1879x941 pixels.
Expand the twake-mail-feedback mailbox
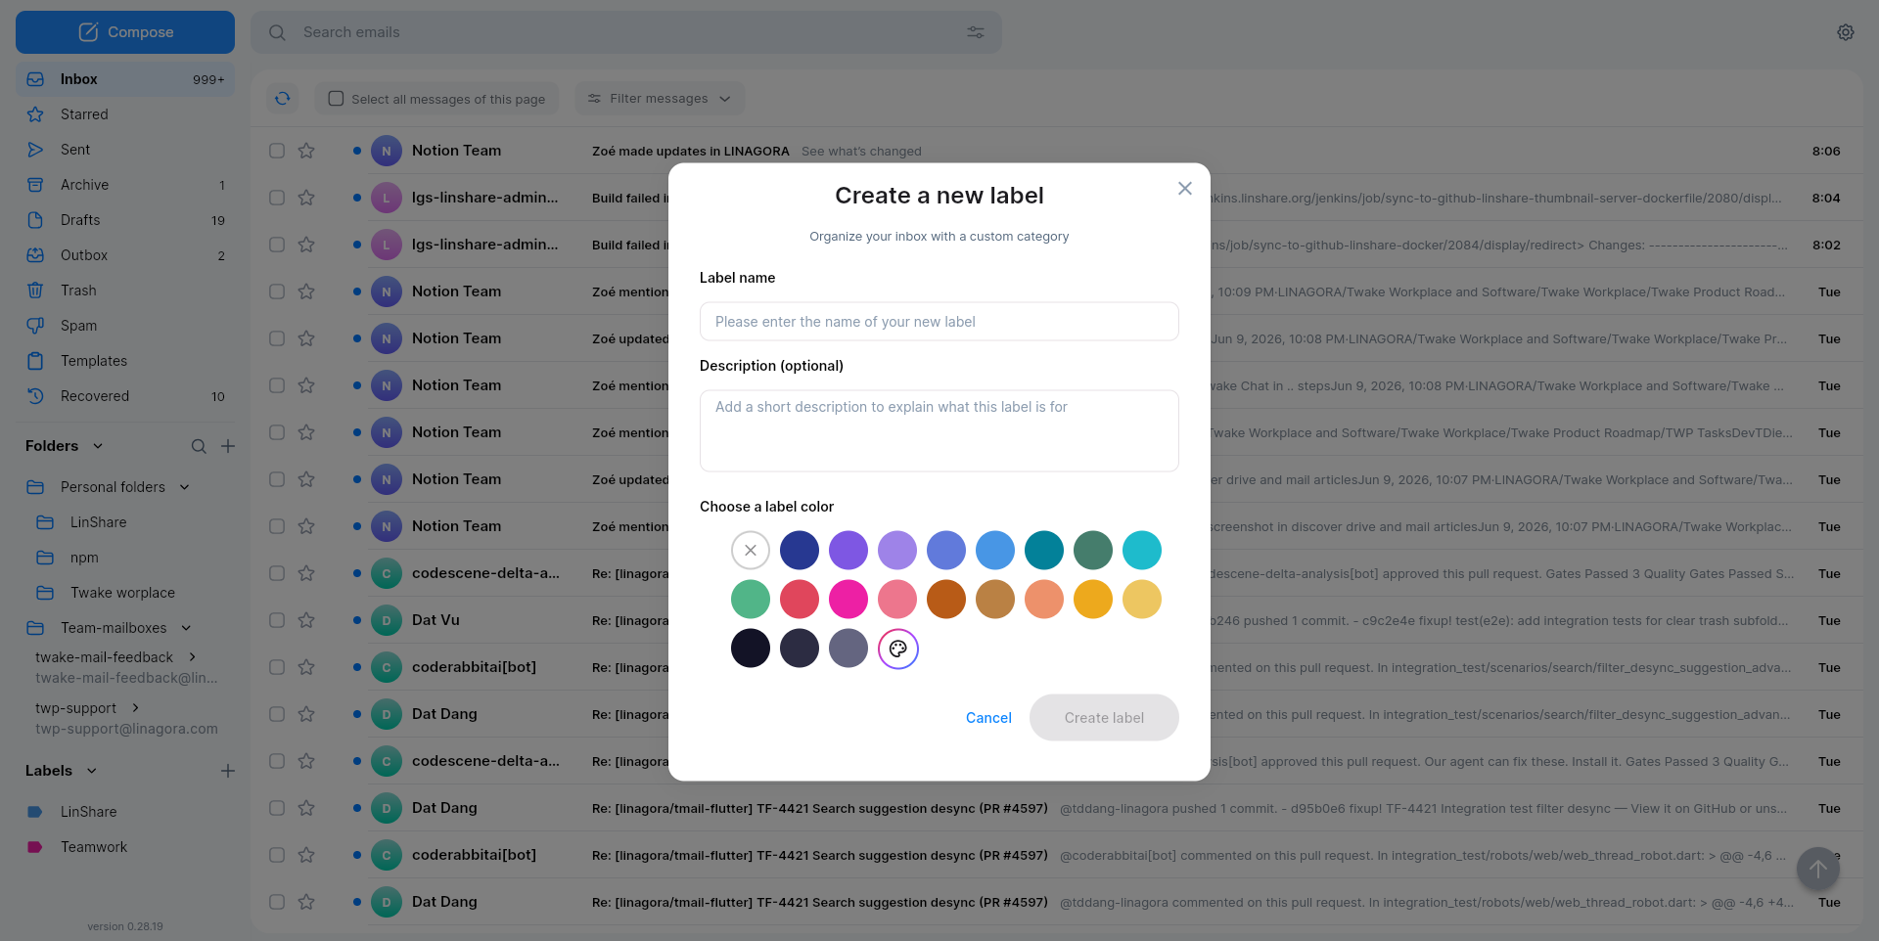pyautogui.click(x=193, y=657)
